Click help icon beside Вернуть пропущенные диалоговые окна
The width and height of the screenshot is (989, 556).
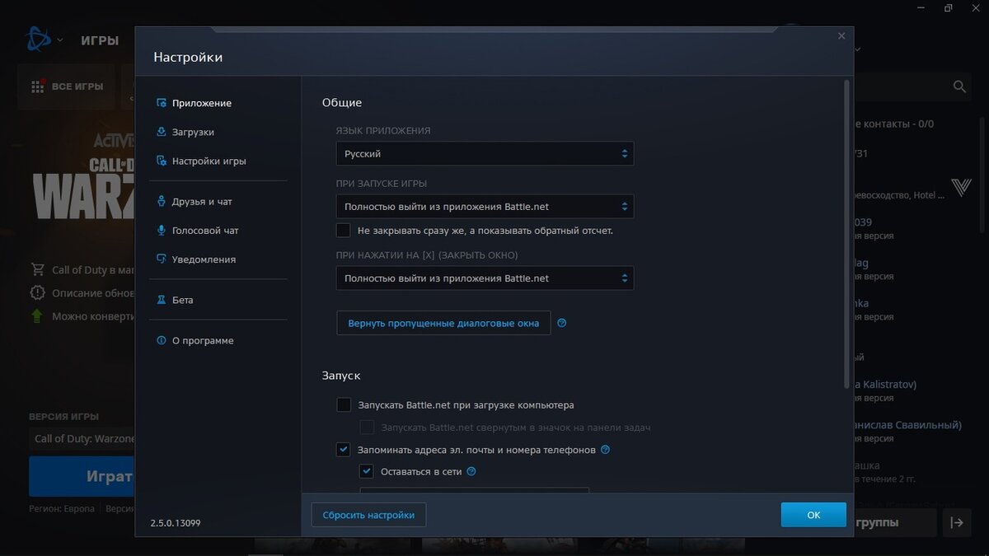click(562, 323)
